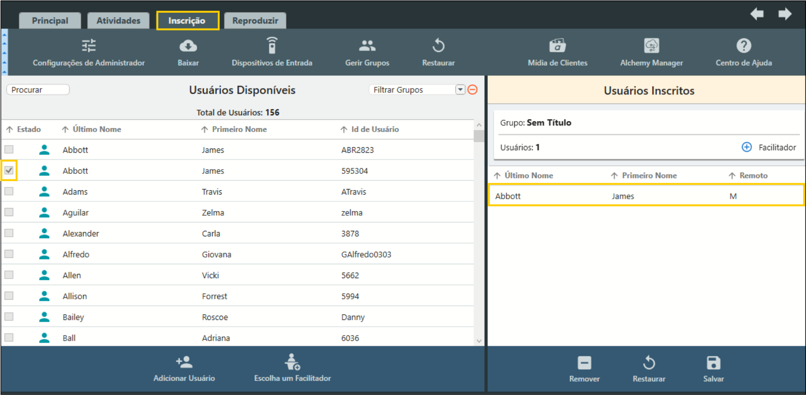Open Gerir Grupos people icon
The height and width of the screenshot is (395, 806).
pyautogui.click(x=367, y=46)
